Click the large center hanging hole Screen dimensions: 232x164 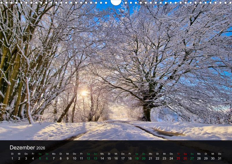pyautogui.click(x=116, y=2)
